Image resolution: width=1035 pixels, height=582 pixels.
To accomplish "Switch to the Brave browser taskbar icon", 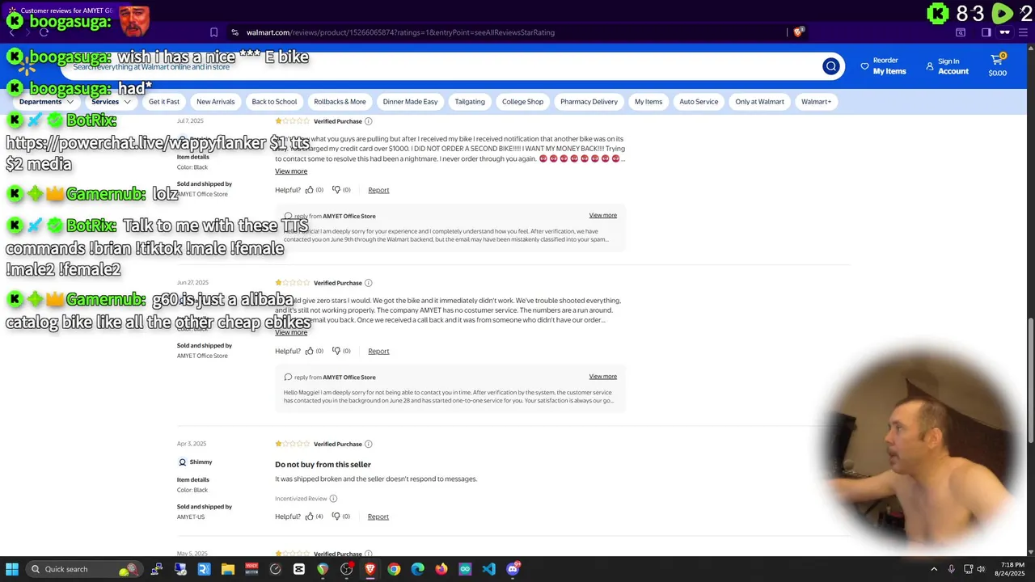I will click(370, 569).
